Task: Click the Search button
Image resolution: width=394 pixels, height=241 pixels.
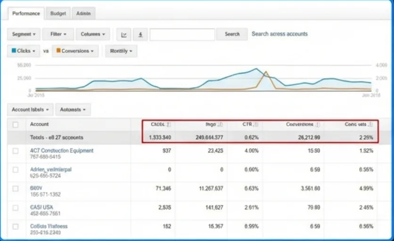Action: click(232, 34)
